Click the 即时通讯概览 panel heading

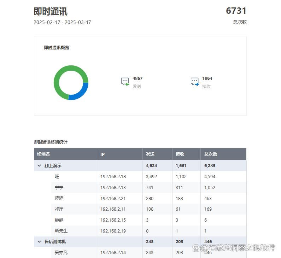[57, 48]
